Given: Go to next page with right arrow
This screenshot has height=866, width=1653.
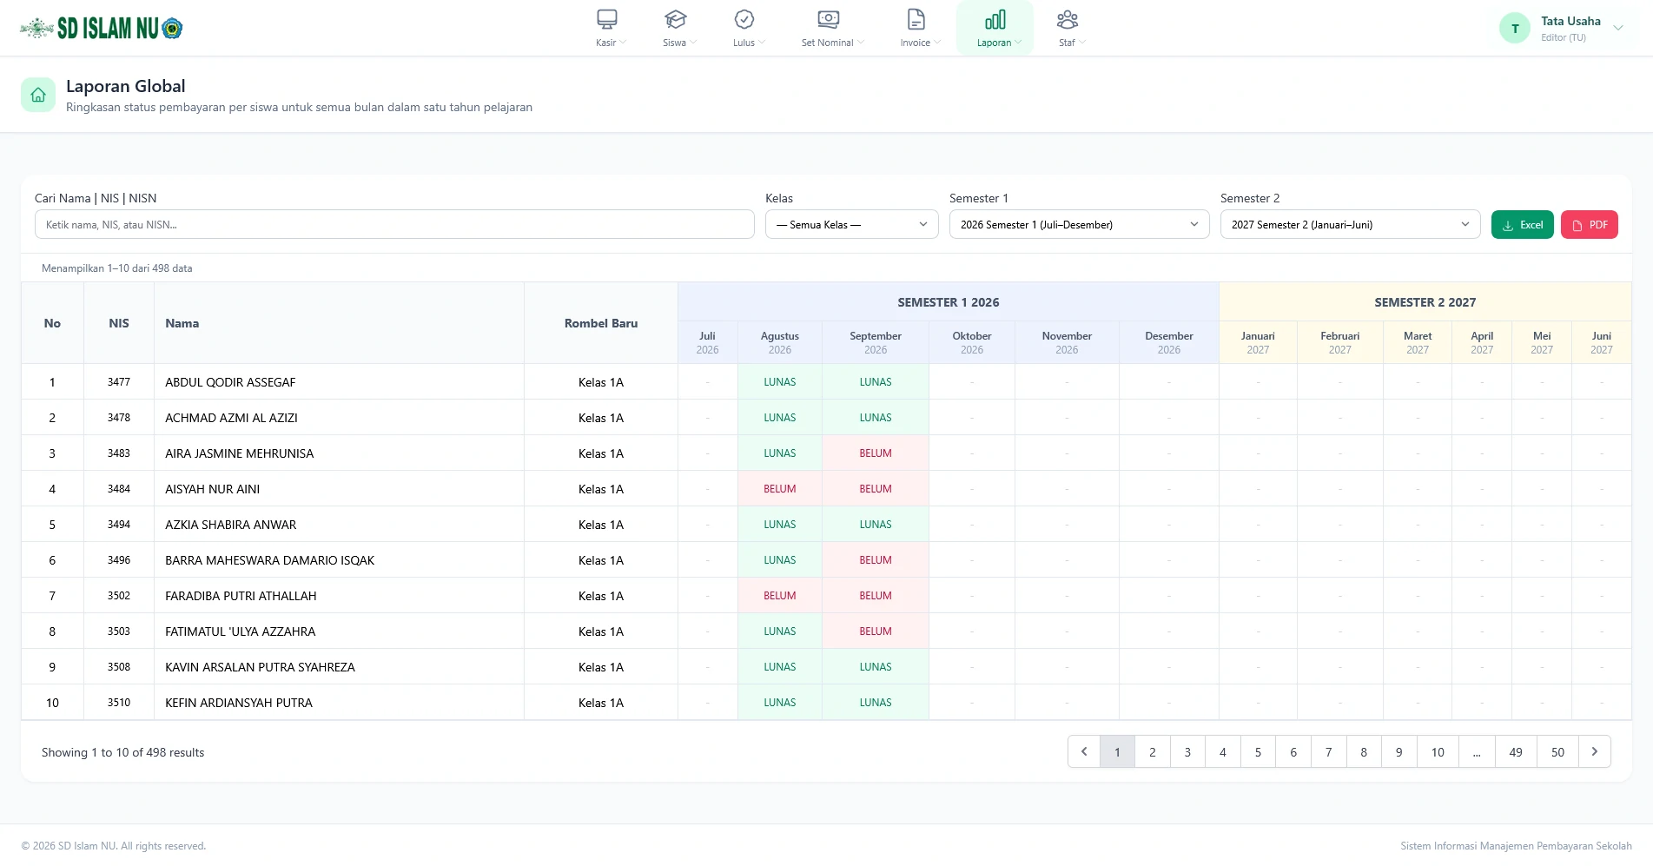Looking at the screenshot, I should tap(1595, 752).
